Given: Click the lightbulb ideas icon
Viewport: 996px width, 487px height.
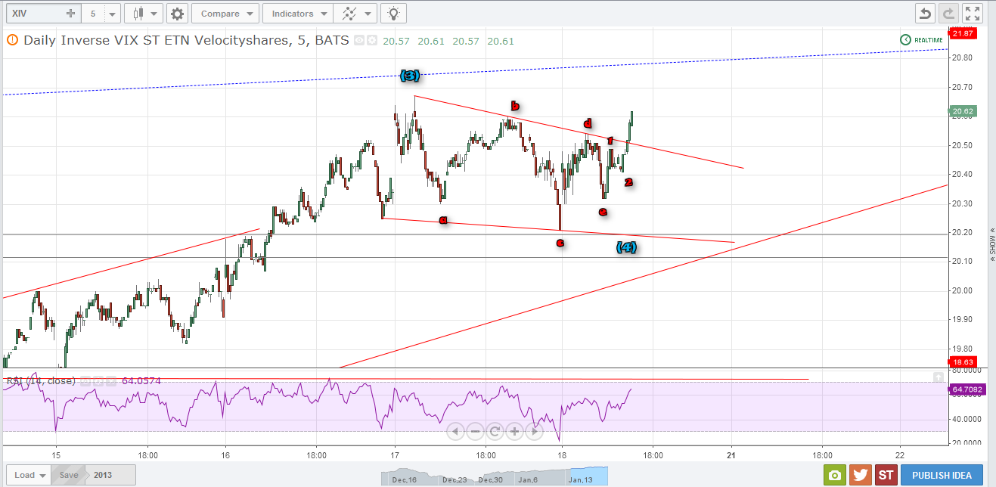Looking at the screenshot, I should (393, 13).
